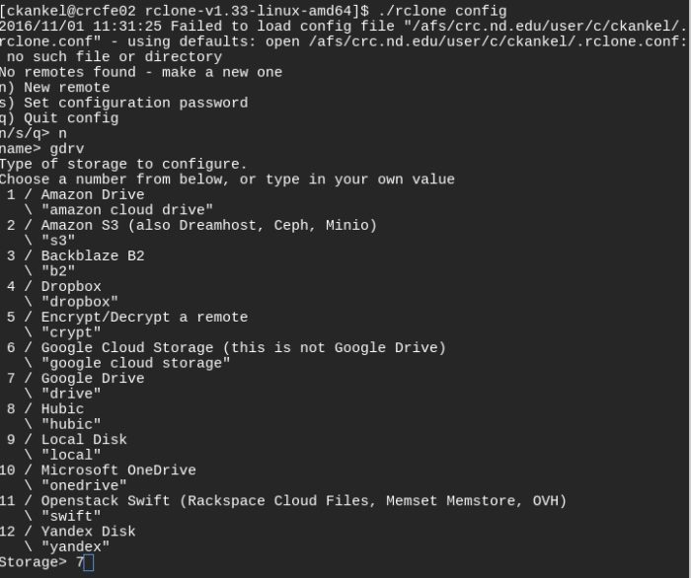Click the "Dropbox" storage entry
Image resolution: width=691 pixels, height=578 pixels.
tap(71, 286)
